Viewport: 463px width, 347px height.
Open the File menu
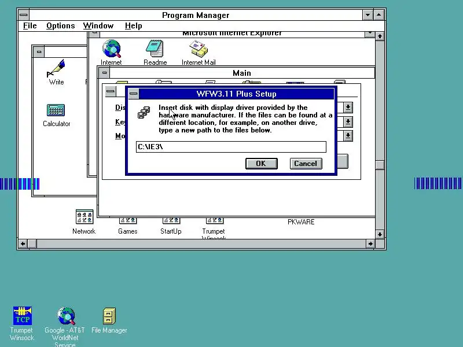tap(30, 25)
